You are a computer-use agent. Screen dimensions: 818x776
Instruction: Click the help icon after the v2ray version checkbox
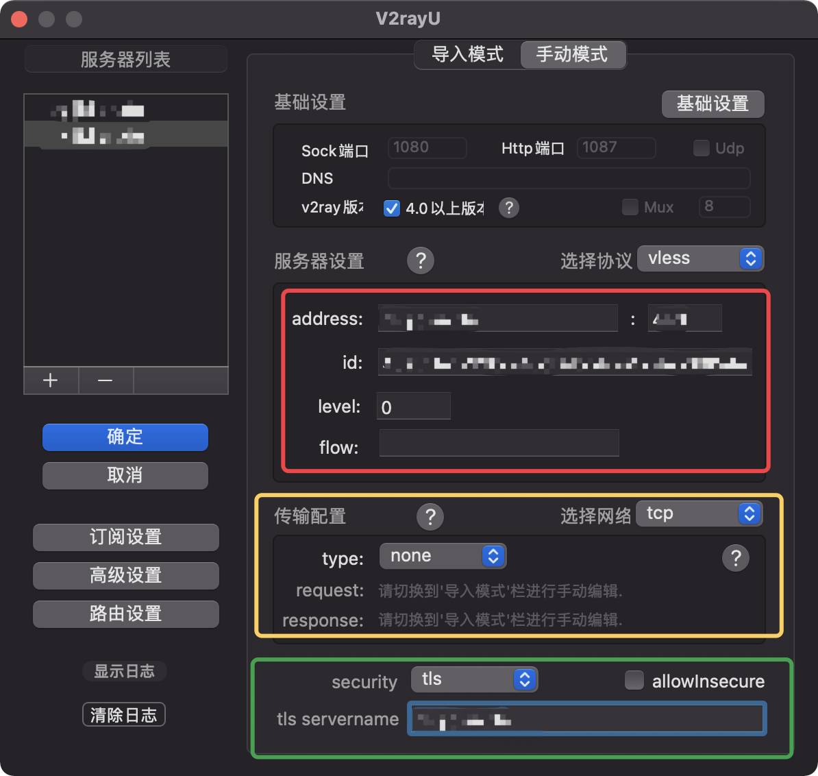click(x=509, y=208)
